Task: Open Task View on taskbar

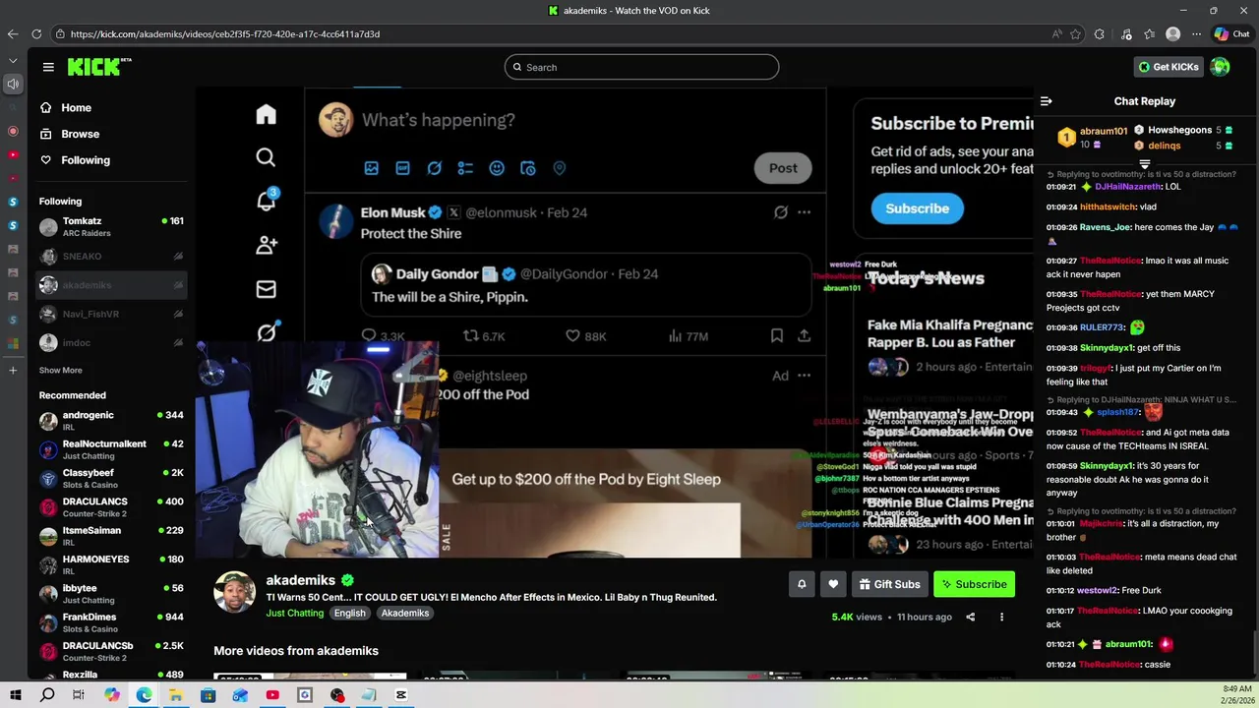Action: coord(79,695)
